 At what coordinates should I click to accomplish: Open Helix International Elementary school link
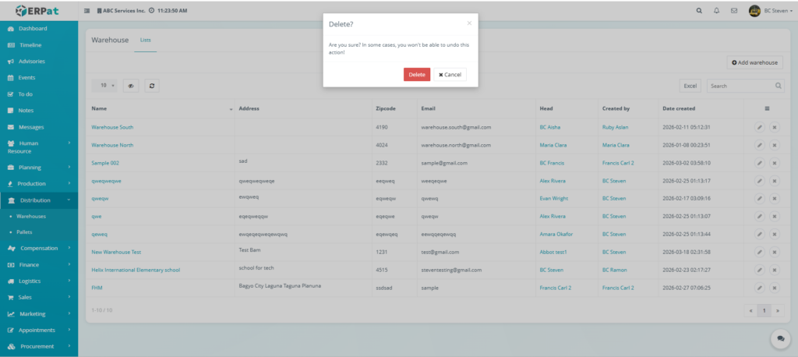pos(136,270)
